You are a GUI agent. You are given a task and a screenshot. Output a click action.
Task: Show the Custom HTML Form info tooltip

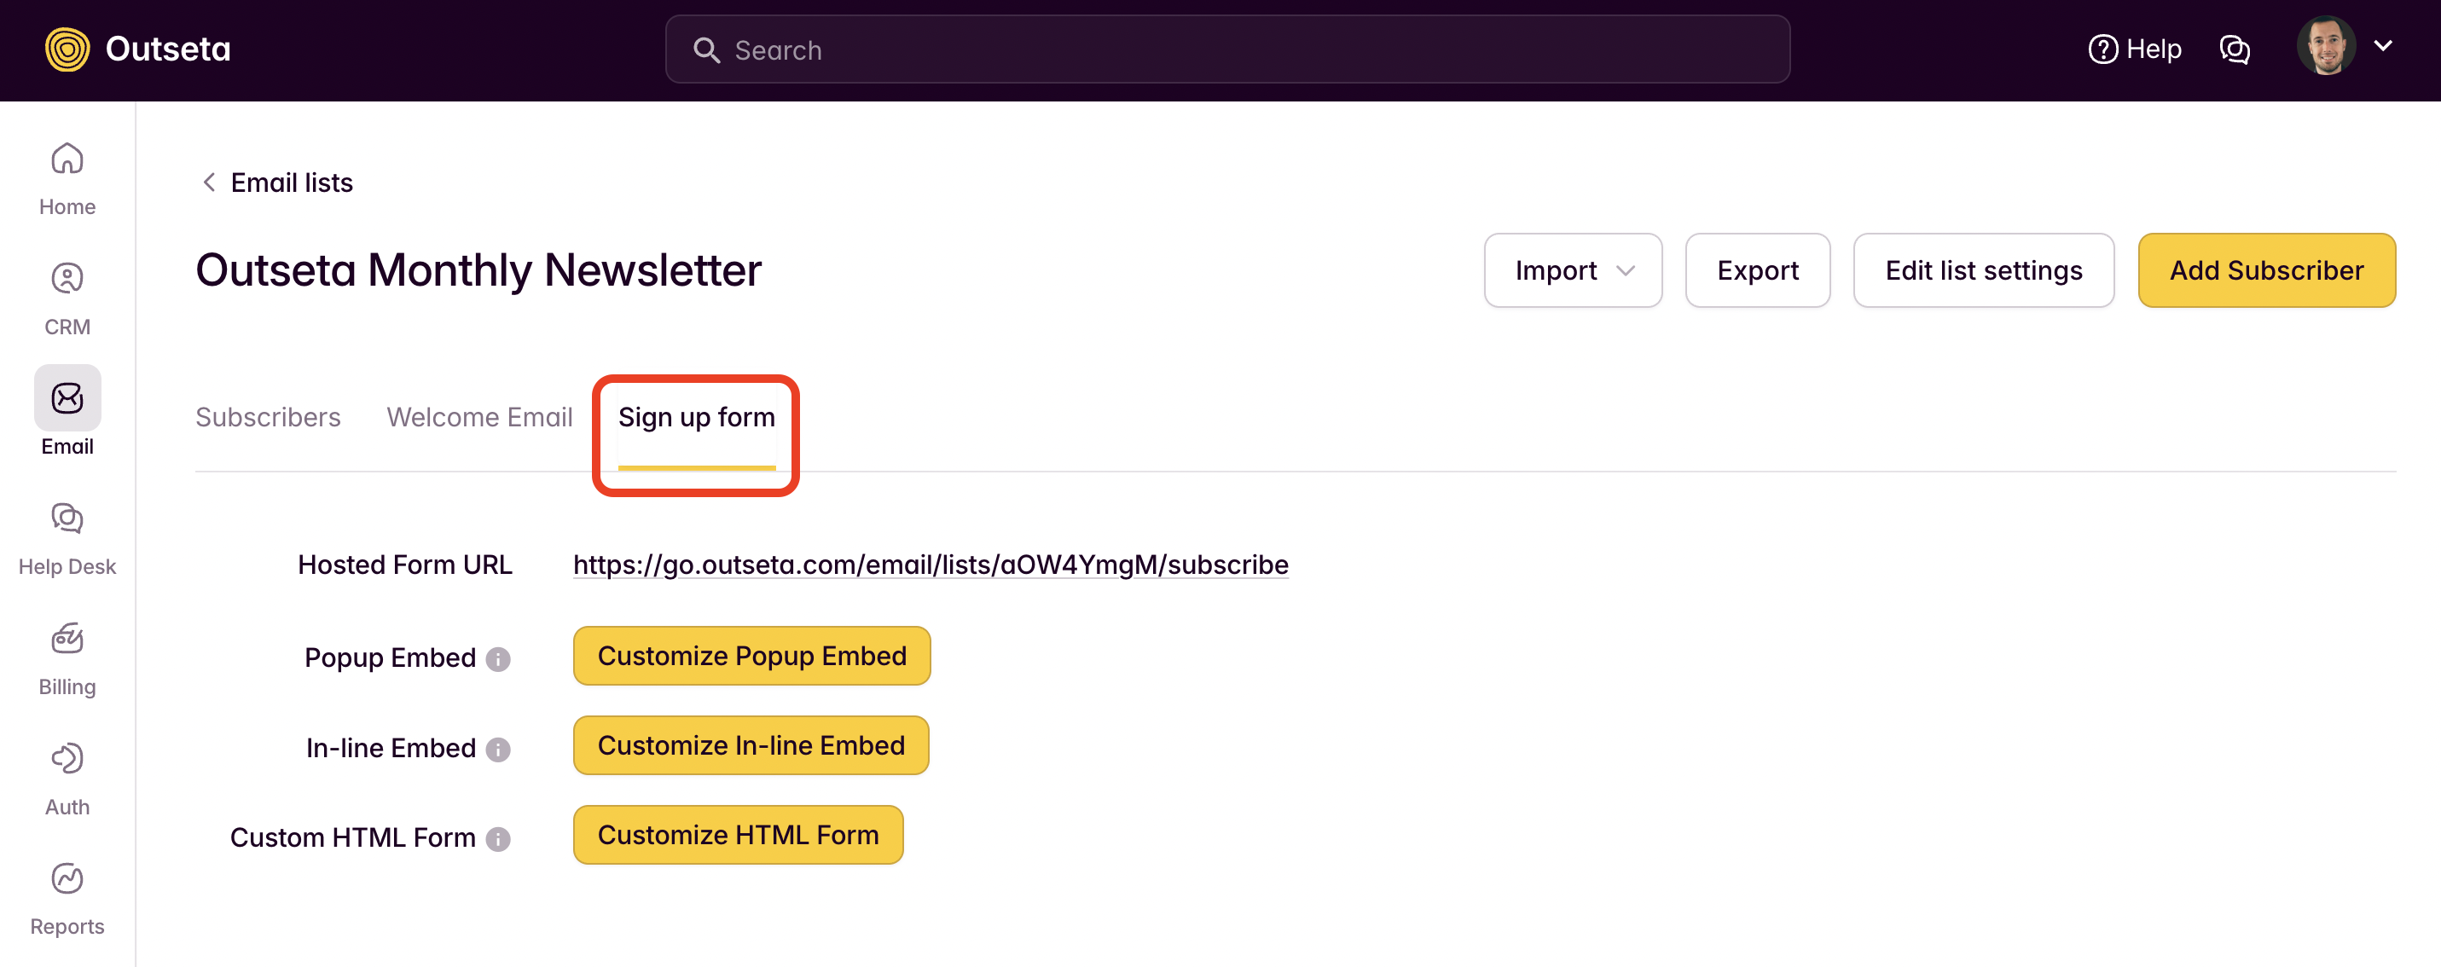click(x=498, y=838)
